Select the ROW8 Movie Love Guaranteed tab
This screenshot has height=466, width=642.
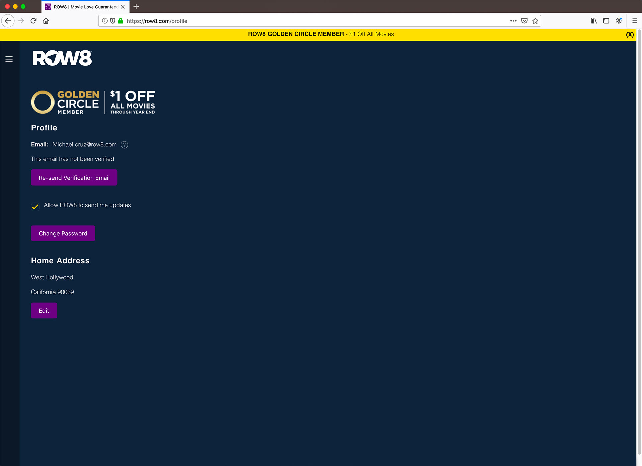pyautogui.click(x=85, y=7)
